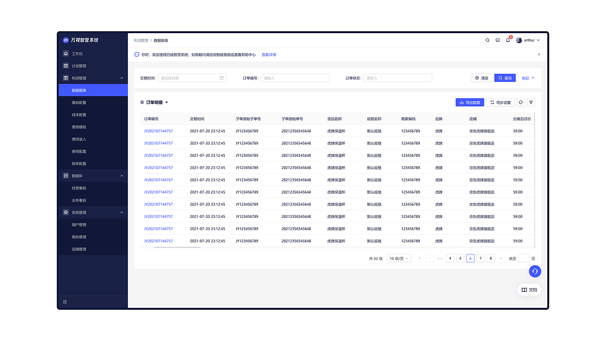Screen dimensions: 606x341
Task: Click the 同步设置 button
Action: click(500, 102)
